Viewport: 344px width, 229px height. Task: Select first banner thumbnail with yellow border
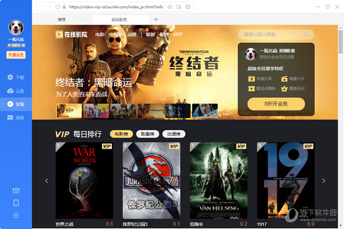pos(69,110)
